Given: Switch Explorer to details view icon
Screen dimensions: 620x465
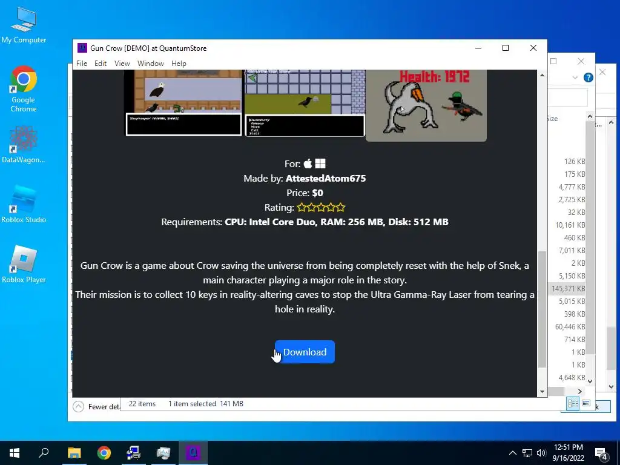Looking at the screenshot, I should [573, 403].
